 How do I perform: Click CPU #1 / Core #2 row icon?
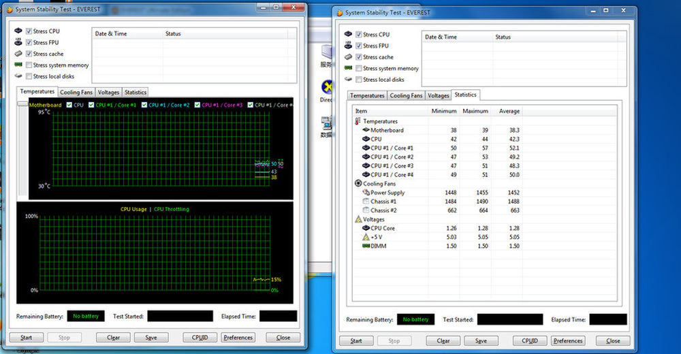pos(366,157)
